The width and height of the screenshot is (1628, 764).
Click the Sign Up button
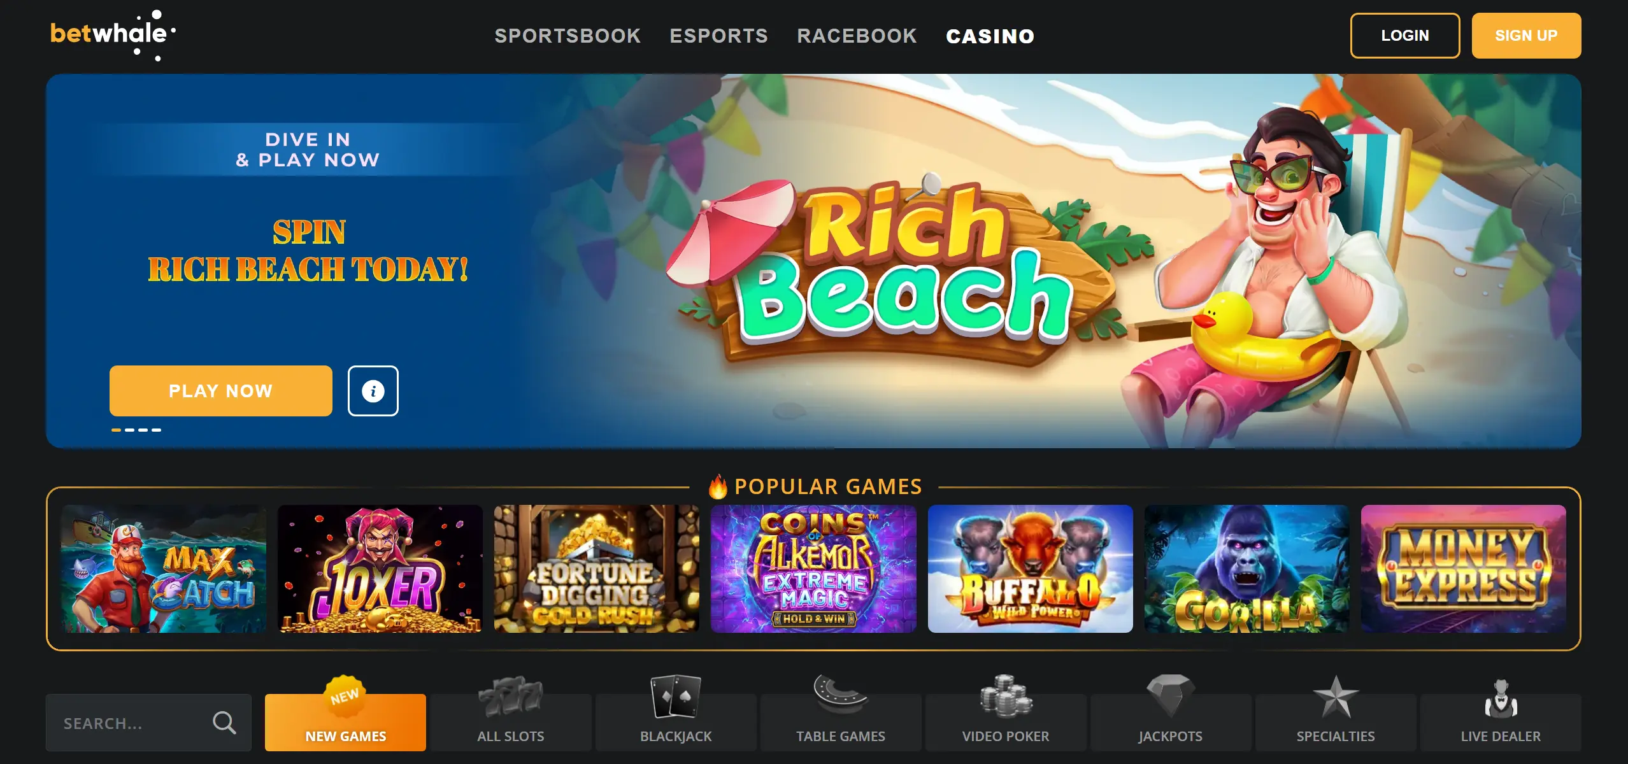[x=1526, y=36]
